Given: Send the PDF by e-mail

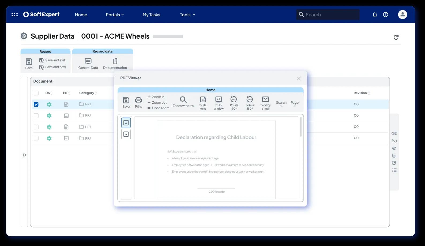Looking at the screenshot, I should tap(265, 103).
